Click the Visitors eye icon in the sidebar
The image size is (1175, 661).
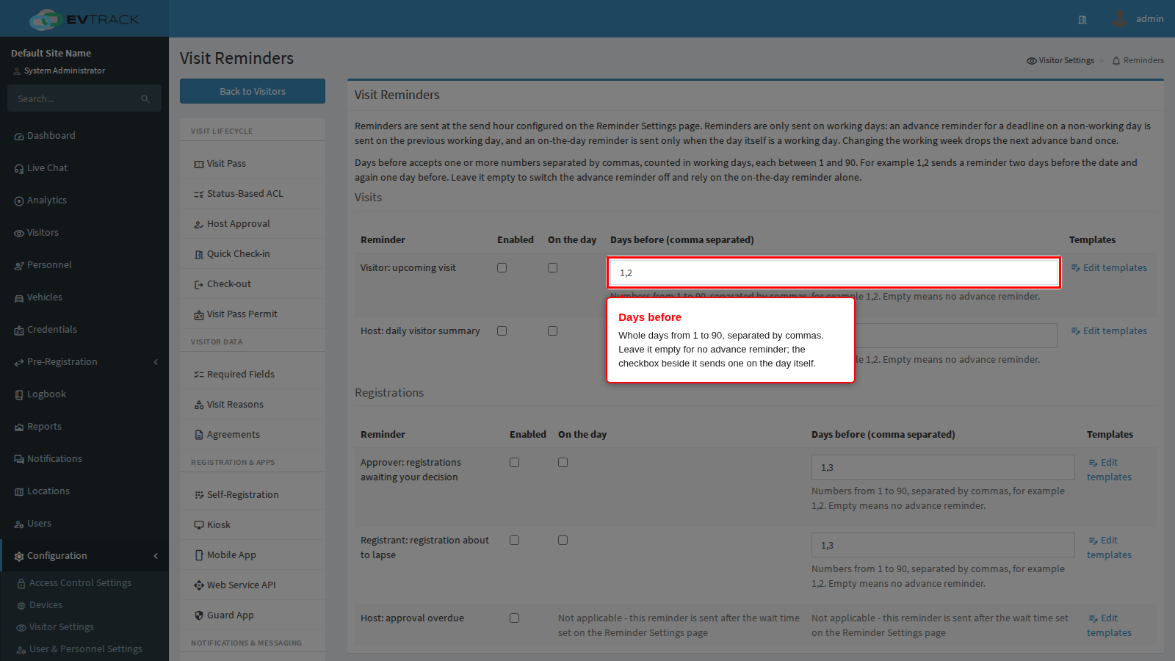pyautogui.click(x=19, y=234)
